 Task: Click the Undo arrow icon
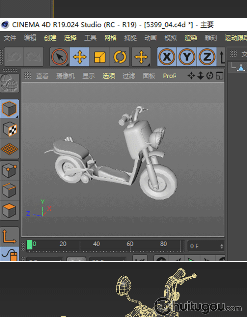click(14, 57)
